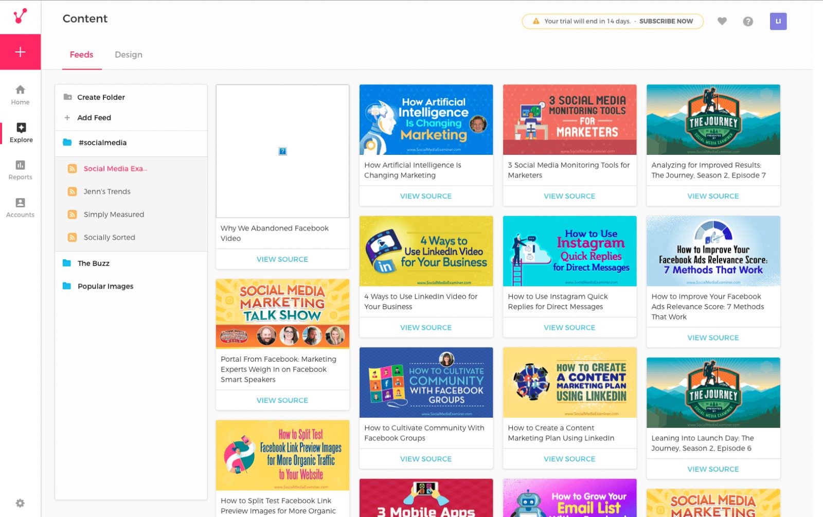Switch to the Feeds tab
Screen dimensions: 823x517
(x=81, y=55)
